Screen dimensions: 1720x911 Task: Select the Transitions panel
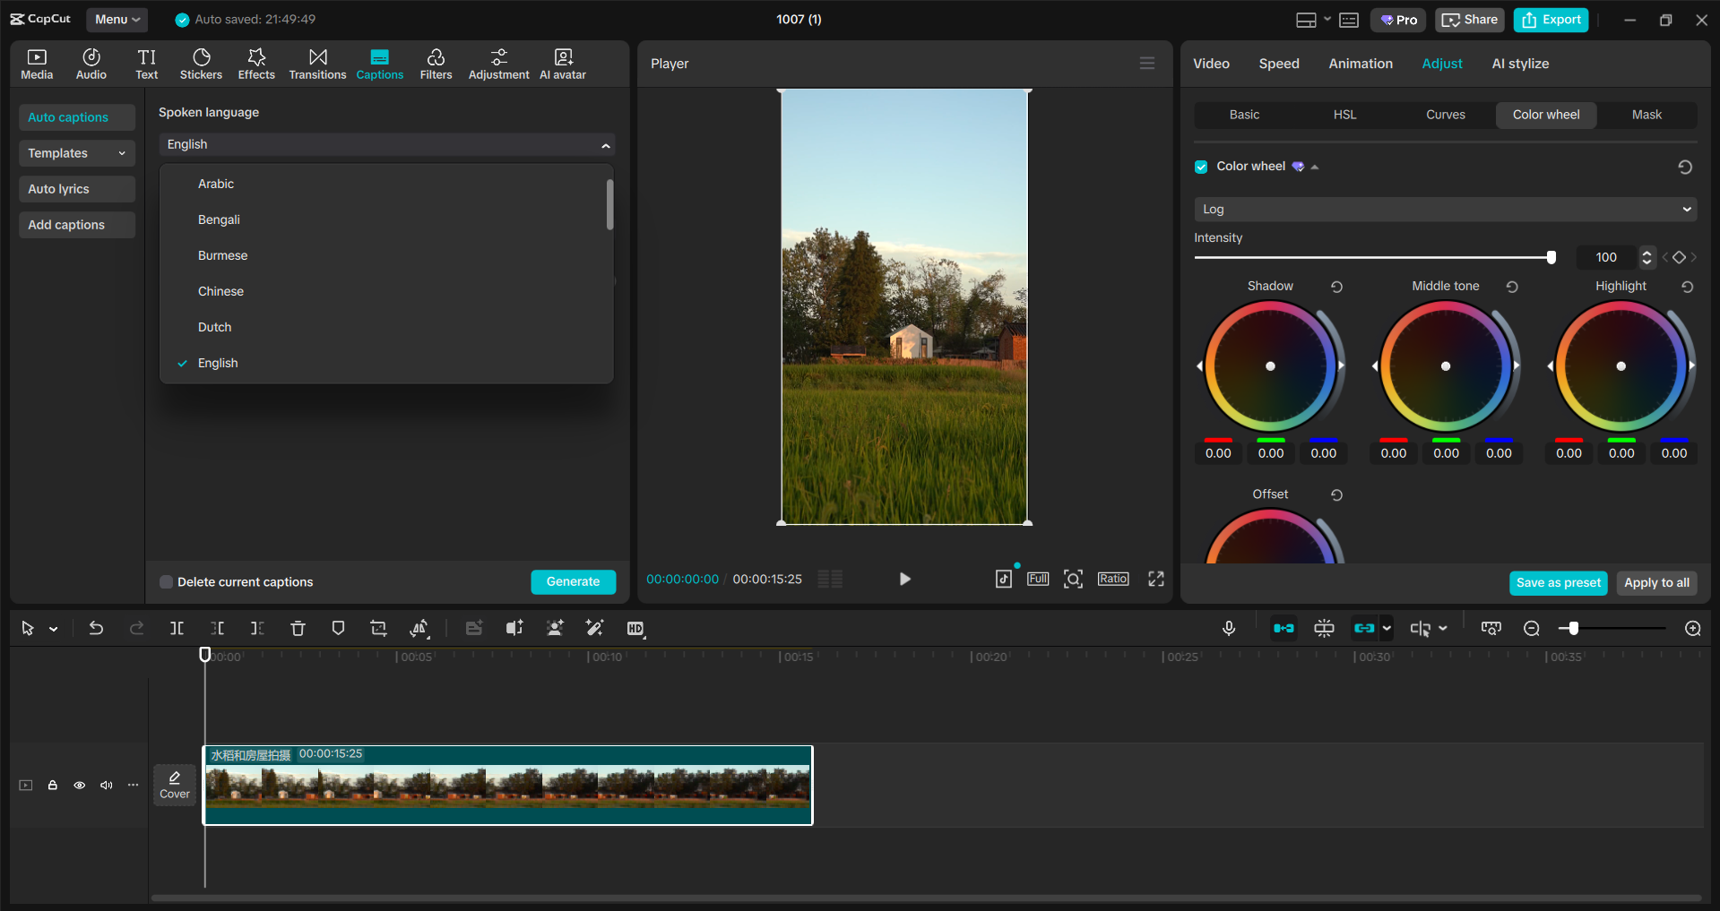pos(317,63)
